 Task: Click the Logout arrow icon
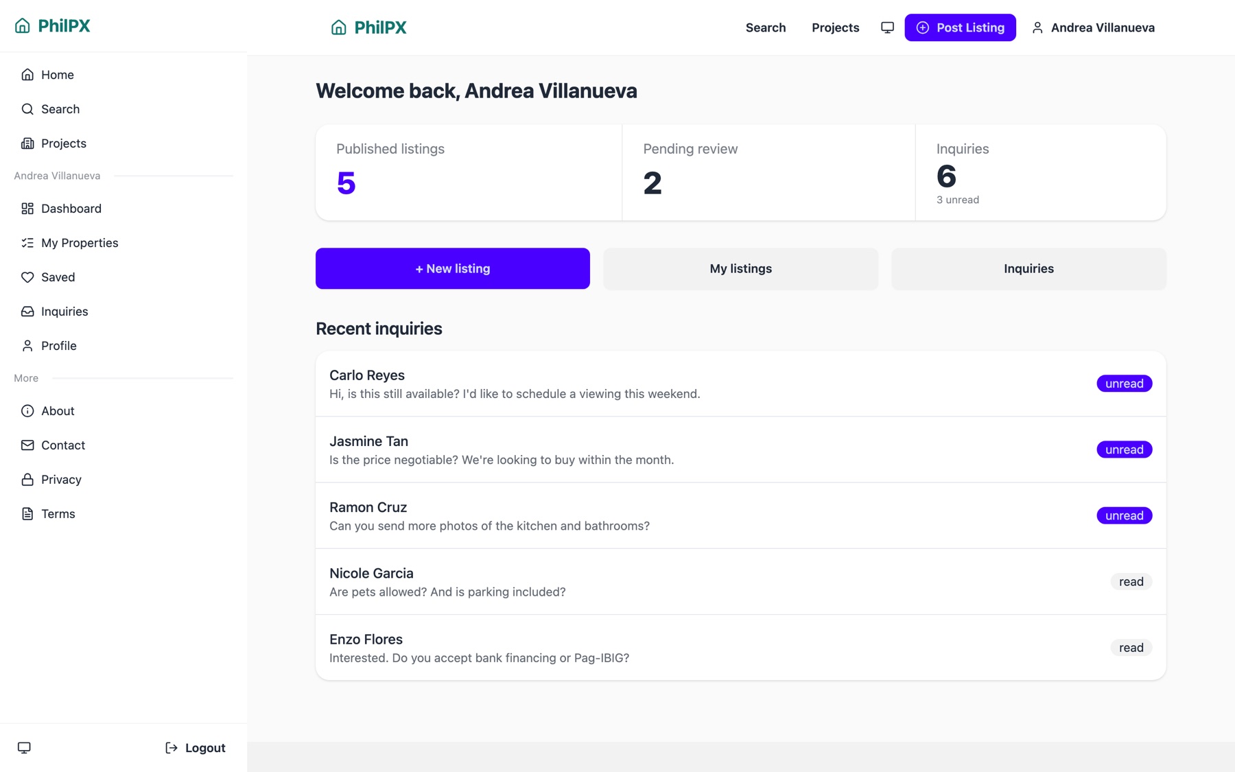pyautogui.click(x=172, y=748)
